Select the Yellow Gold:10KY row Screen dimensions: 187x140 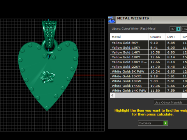(148, 47)
